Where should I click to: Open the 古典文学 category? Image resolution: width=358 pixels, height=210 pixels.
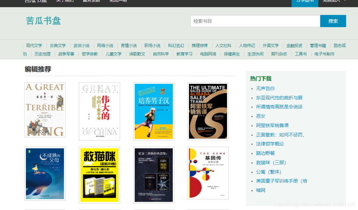coord(58,45)
